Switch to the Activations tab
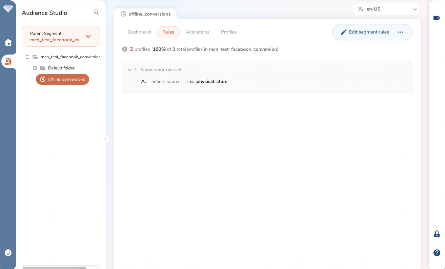The width and height of the screenshot is (445, 269). [198, 32]
